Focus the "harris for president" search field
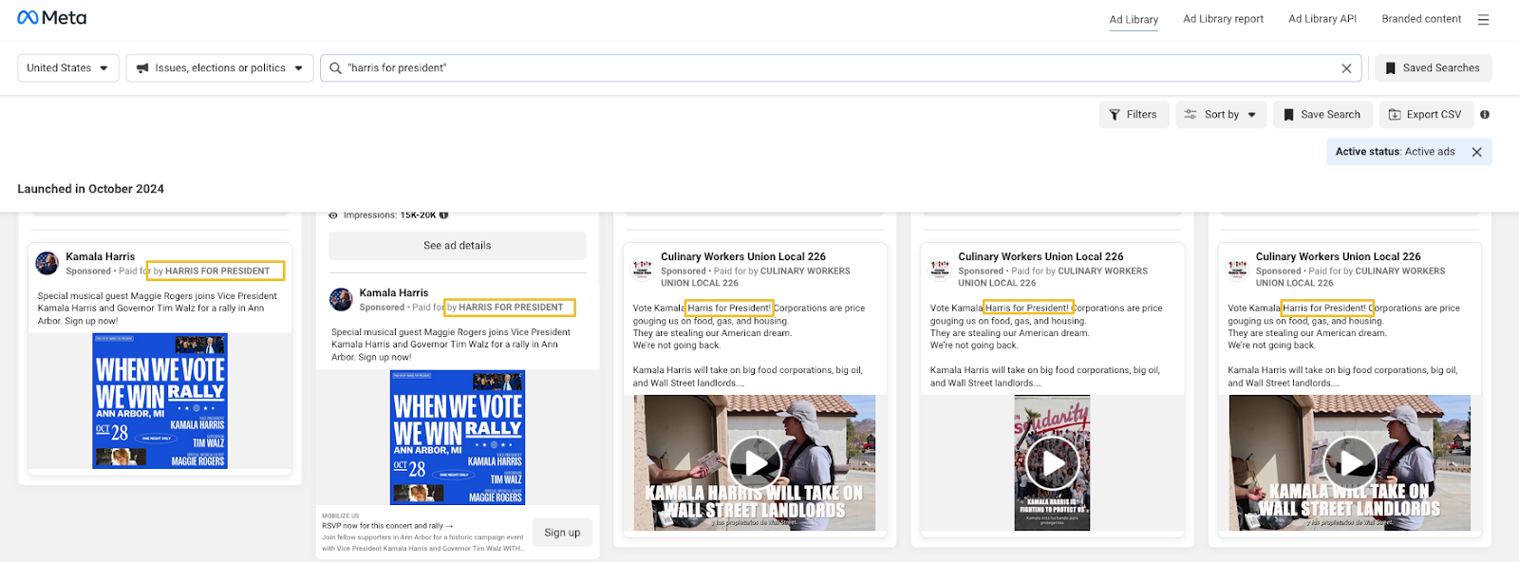This screenshot has width=1519, height=562. [x=840, y=68]
